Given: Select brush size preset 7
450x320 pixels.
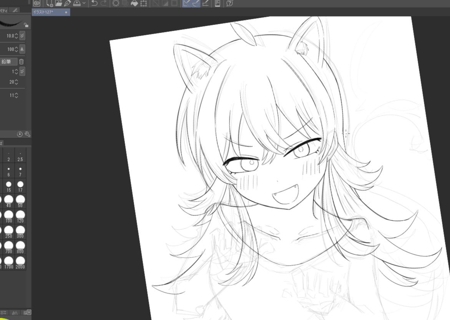Looking at the screenshot, I should point(20,171).
